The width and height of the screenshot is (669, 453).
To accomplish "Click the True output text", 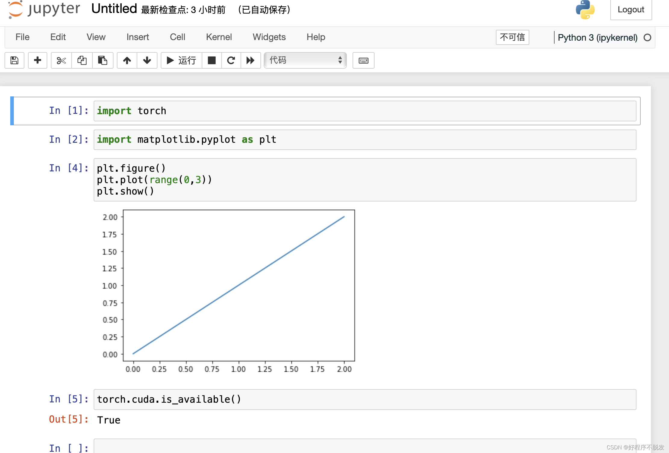I will 109,420.
